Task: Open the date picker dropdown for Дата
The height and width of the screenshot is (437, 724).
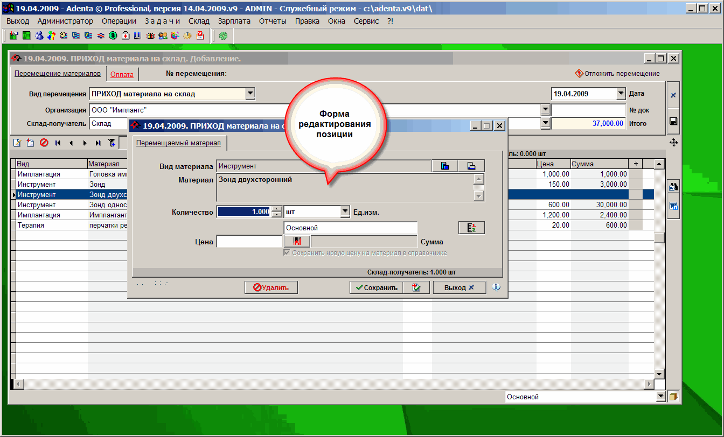Action: pyautogui.click(x=621, y=94)
